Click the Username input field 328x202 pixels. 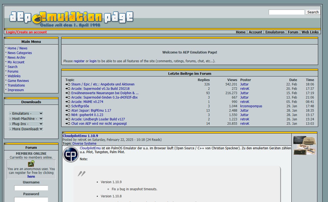point(31,188)
